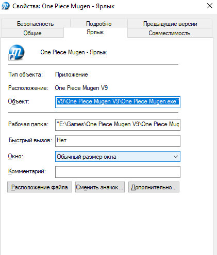Screen dimensions: 217x255
Task: Click the dialog title bar text
Action: pos(63,6)
